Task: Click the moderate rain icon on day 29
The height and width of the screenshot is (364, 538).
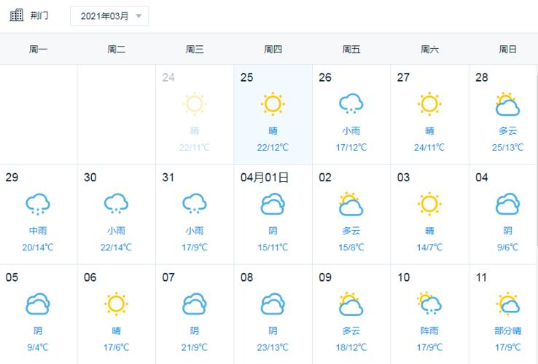Action: (x=38, y=205)
